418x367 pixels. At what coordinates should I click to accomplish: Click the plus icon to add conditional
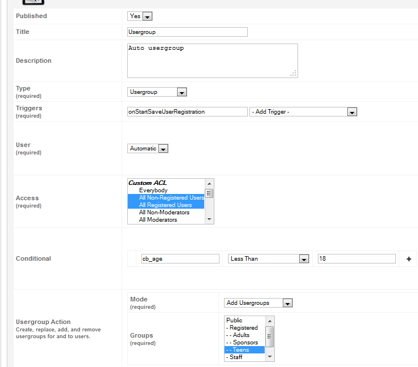pos(409,259)
